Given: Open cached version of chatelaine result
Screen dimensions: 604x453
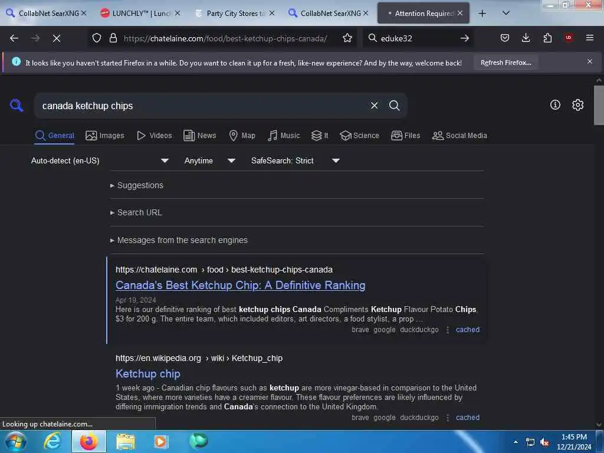Looking at the screenshot, I should pyautogui.click(x=468, y=330).
